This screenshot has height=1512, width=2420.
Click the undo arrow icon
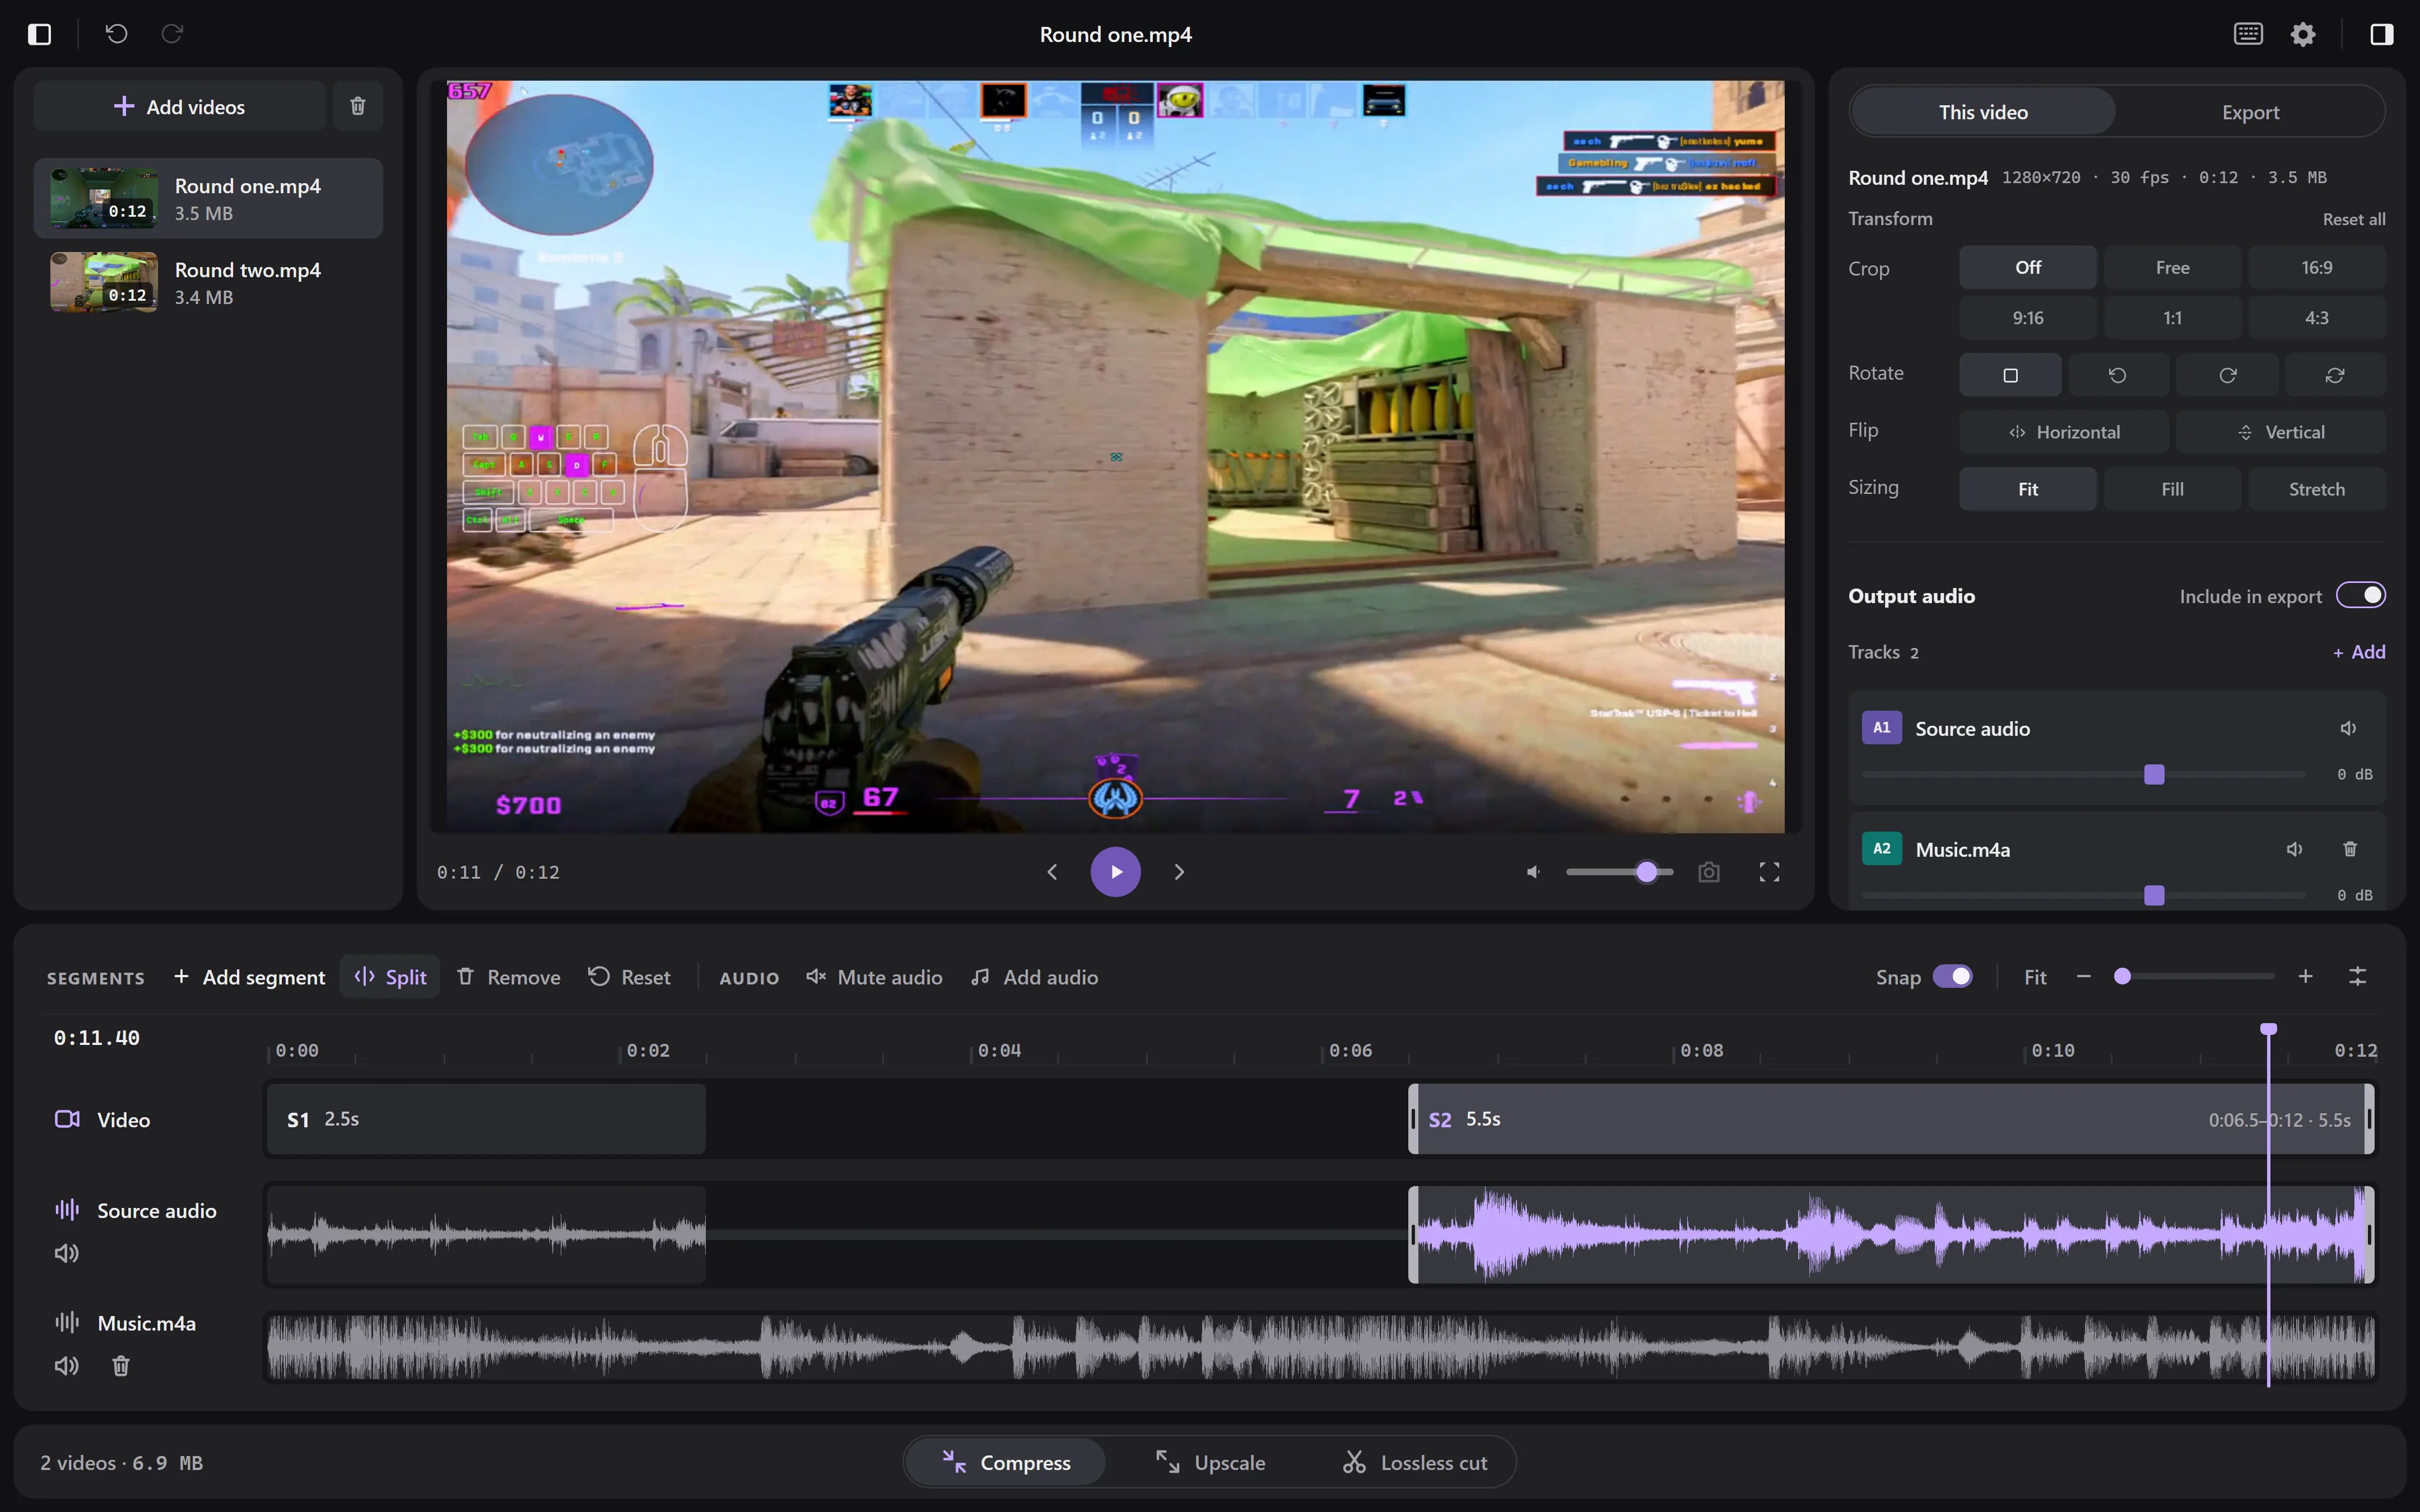point(117,34)
